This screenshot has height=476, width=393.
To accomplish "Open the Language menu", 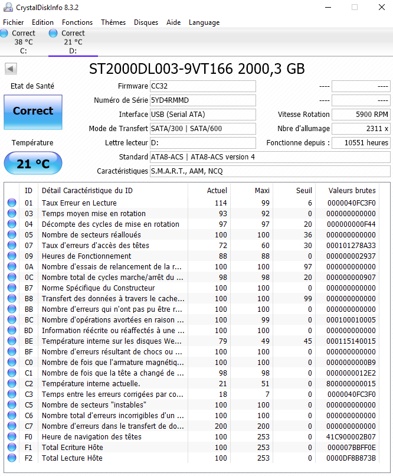I will [204, 22].
